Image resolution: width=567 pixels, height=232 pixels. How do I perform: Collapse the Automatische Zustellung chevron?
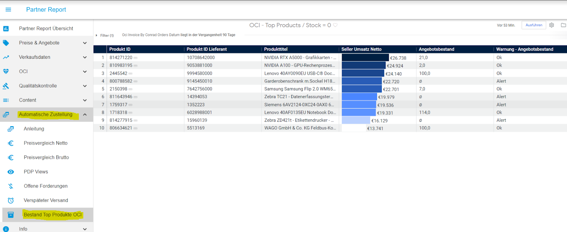point(85,114)
